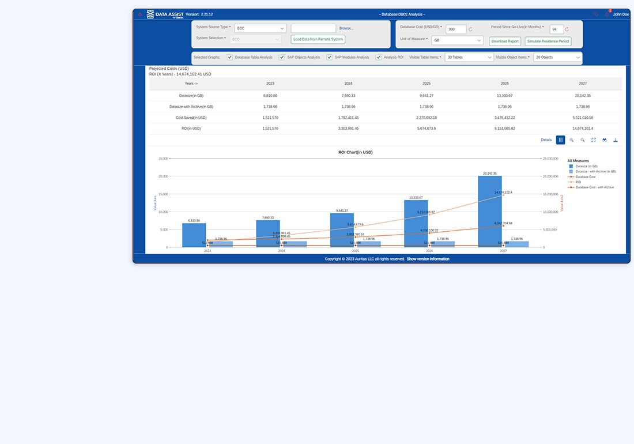Go to home via the header home icon

tap(140, 14)
